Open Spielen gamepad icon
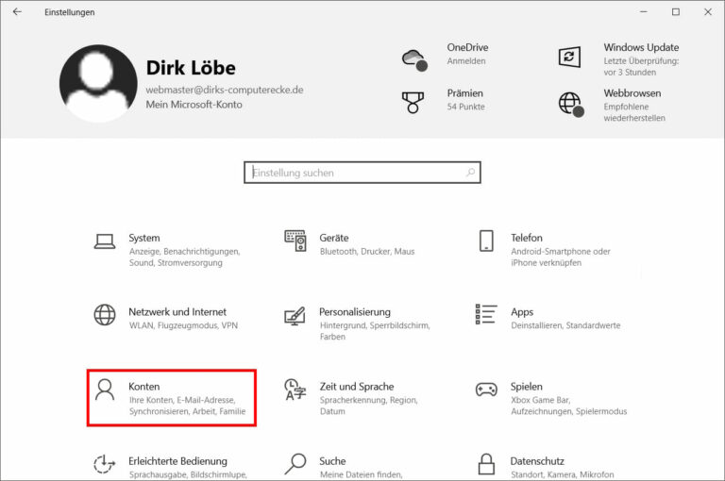Screen dimensions: 725x481 pos(486,389)
